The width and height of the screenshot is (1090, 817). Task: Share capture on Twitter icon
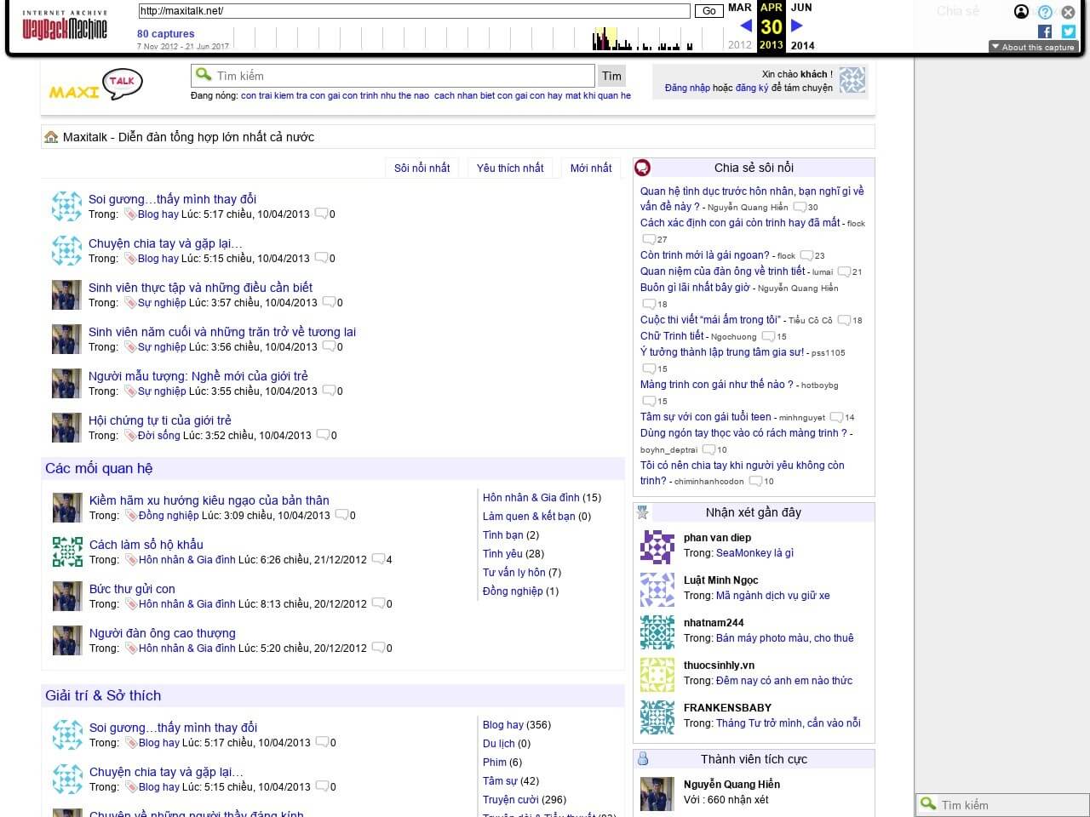pyautogui.click(x=1068, y=31)
